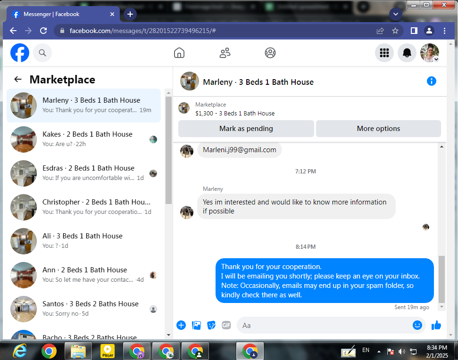Open the Ann 2 Beds conversation

pyautogui.click(x=84, y=275)
